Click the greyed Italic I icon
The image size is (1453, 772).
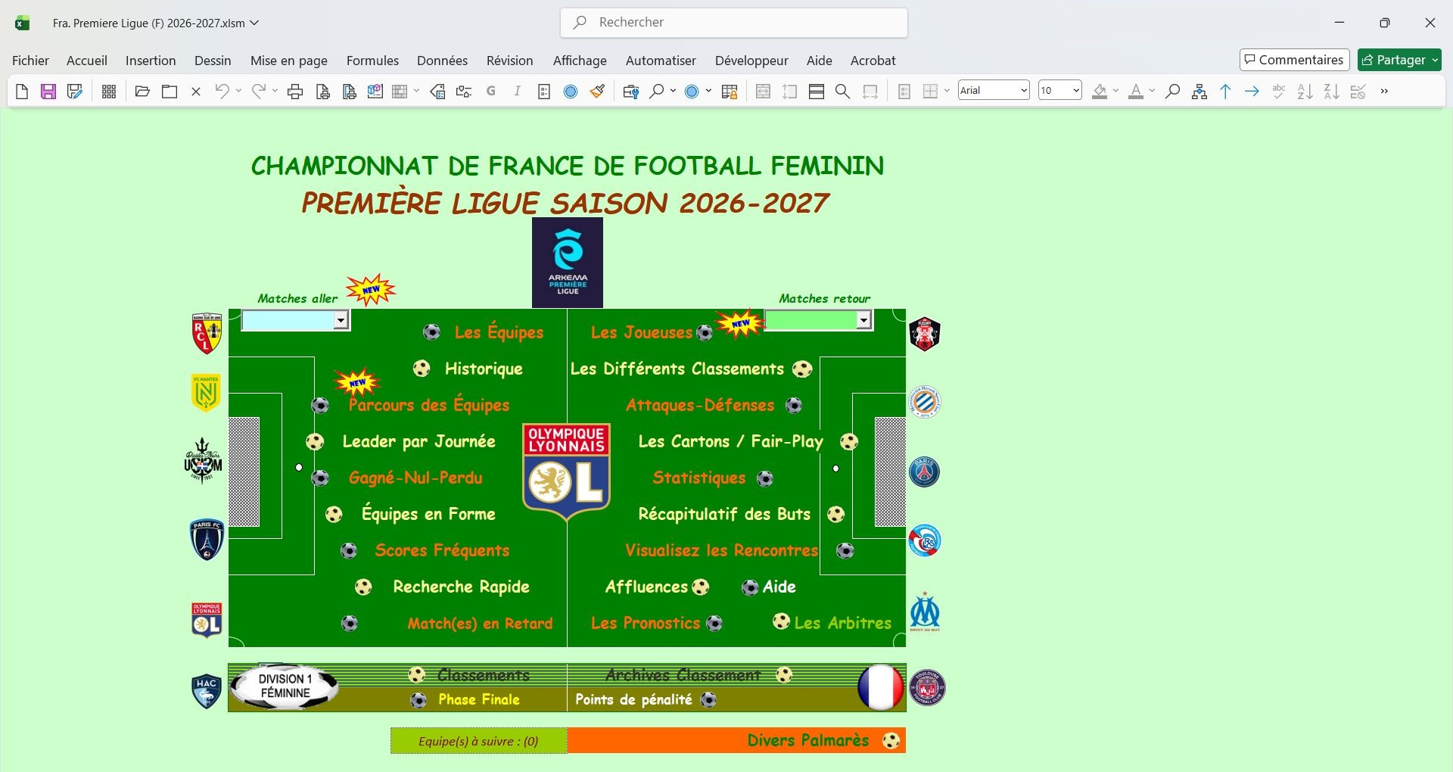tap(518, 92)
